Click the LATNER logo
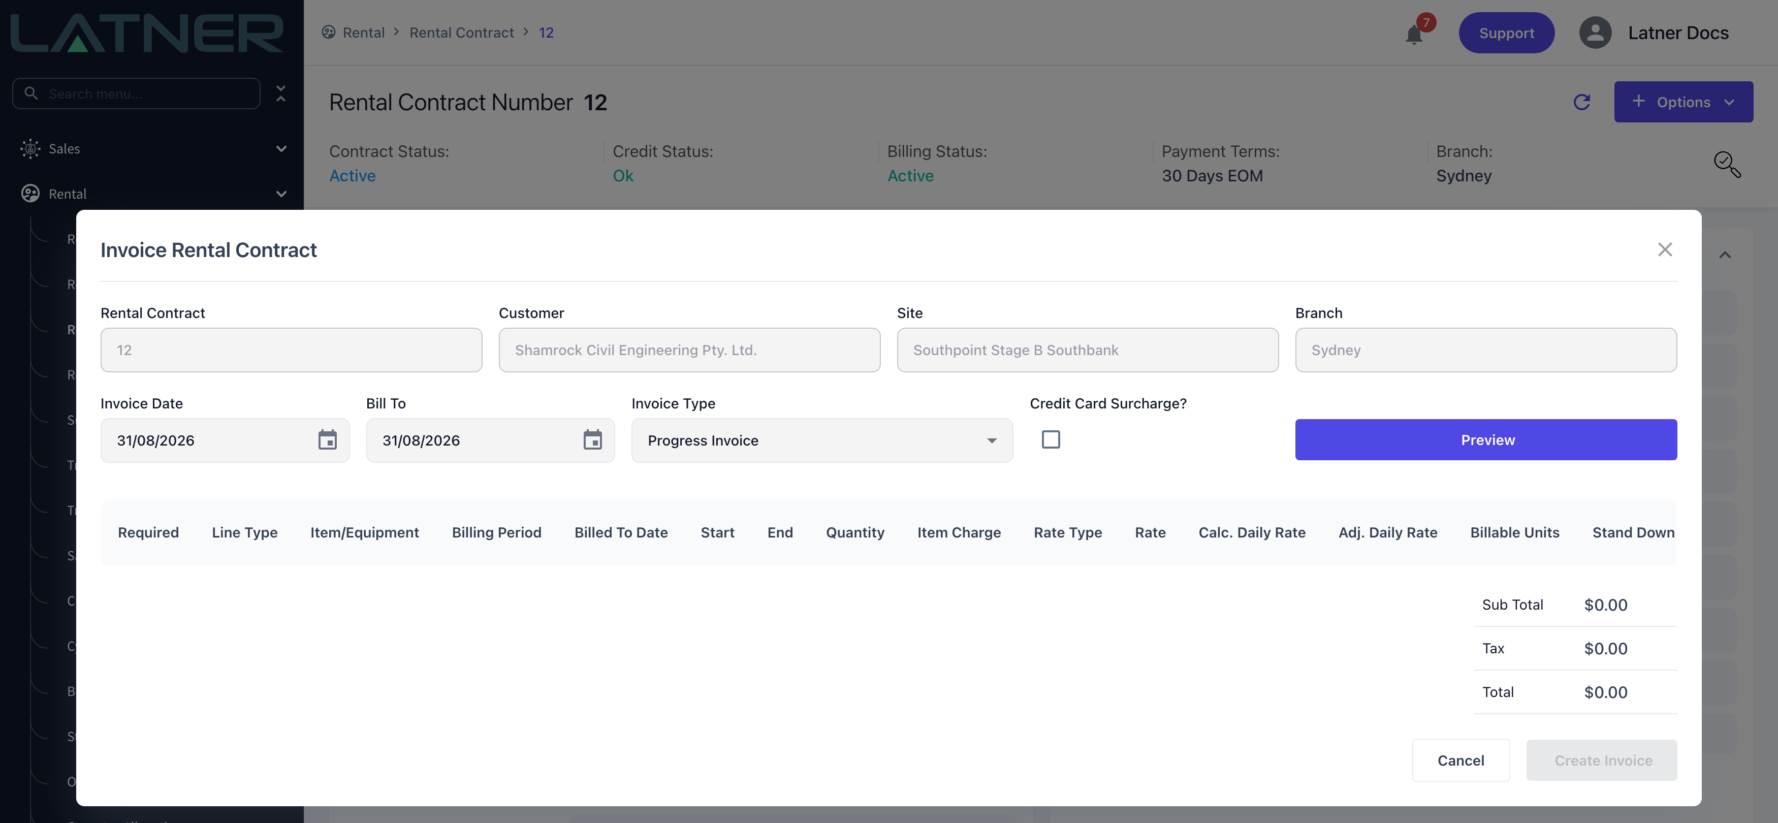1778x823 pixels. (x=147, y=33)
